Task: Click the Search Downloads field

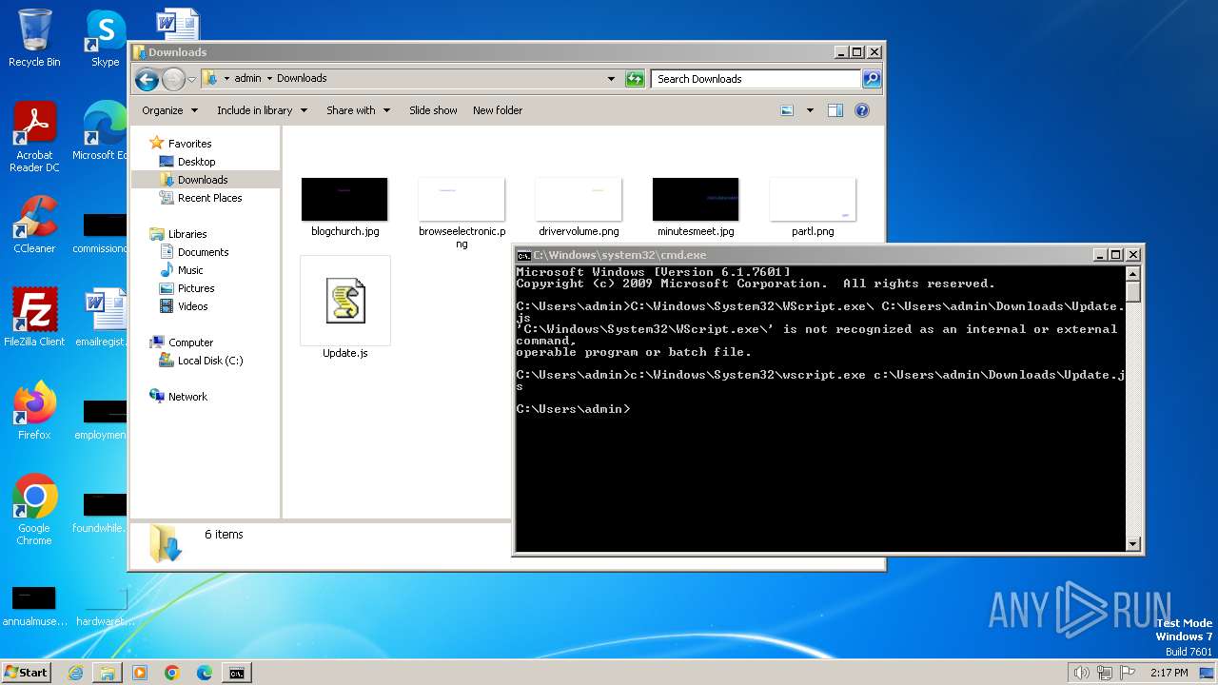Action: (756, 79)
